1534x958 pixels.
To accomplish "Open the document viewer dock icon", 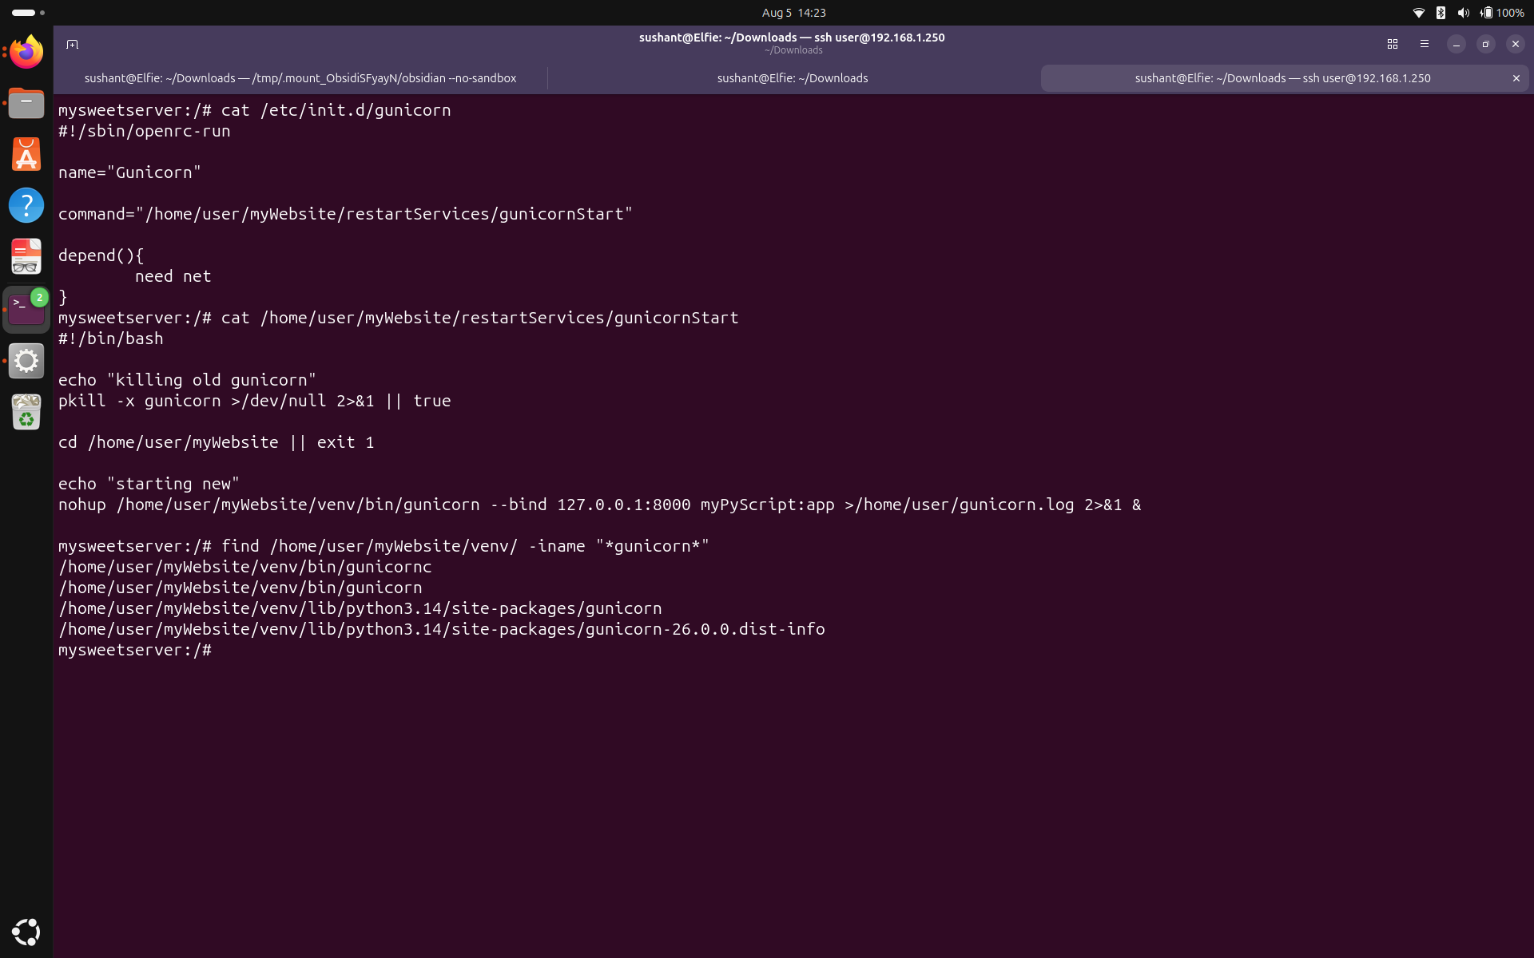I will click(x=26, y=257).
